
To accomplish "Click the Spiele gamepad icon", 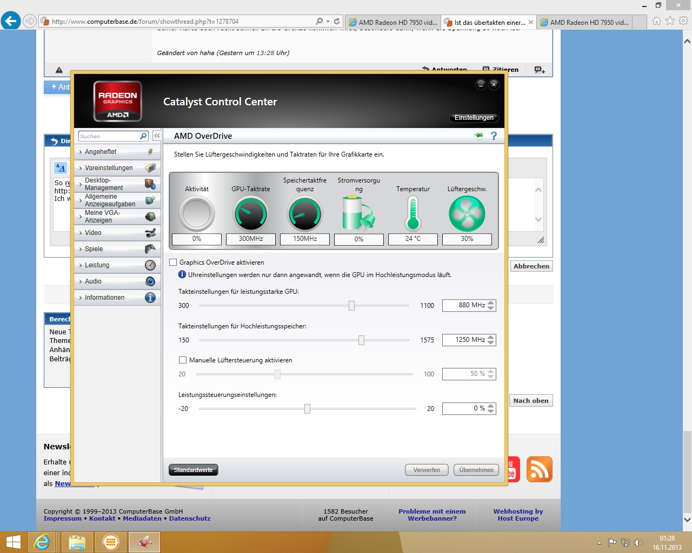I will tap(150, 249).
